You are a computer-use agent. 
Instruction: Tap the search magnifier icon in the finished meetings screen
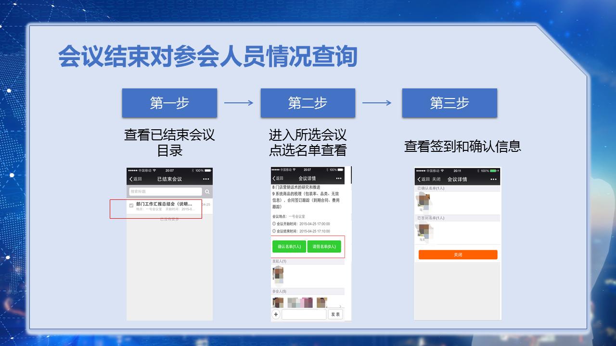pos(207,191)
